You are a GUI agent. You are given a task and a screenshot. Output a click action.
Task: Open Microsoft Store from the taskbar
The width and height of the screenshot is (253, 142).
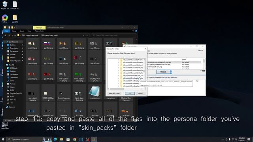68,139
